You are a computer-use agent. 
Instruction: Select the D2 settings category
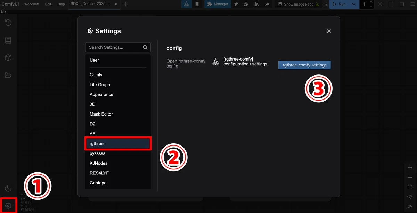click(x=118, y=124)
